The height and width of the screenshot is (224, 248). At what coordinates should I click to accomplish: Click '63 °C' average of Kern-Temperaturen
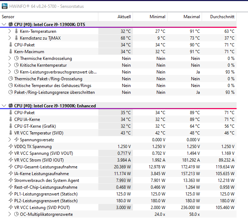(x=229, y=31)
